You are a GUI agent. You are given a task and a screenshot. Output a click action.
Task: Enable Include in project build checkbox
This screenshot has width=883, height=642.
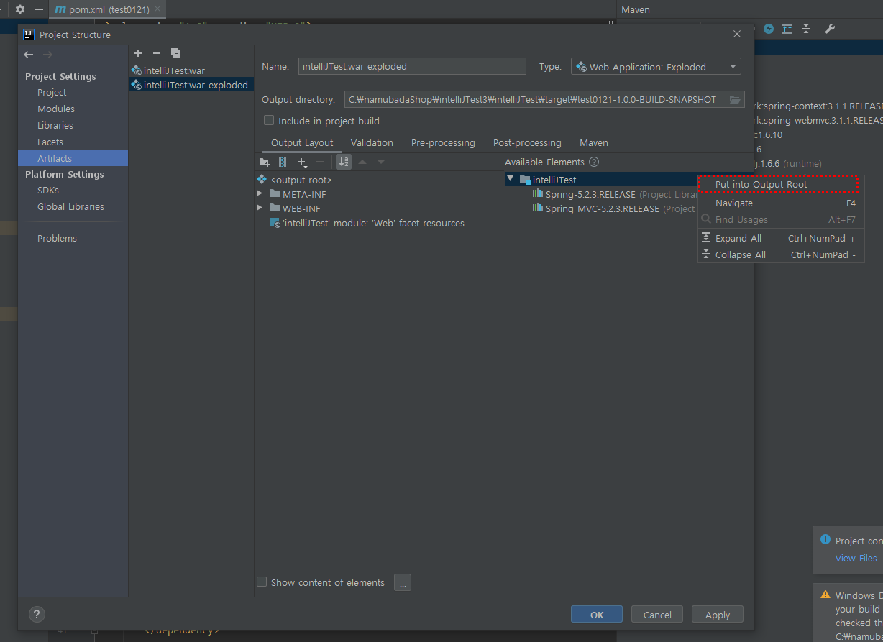point(269,121)
